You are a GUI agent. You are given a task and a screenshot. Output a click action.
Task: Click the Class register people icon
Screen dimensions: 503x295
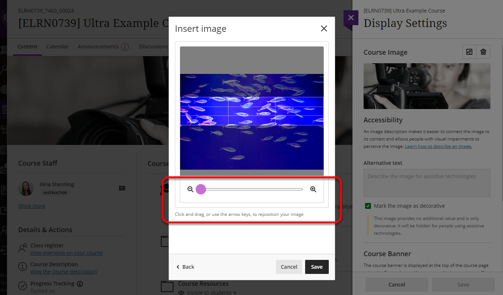pyautogui.click(x=23, y=248)
